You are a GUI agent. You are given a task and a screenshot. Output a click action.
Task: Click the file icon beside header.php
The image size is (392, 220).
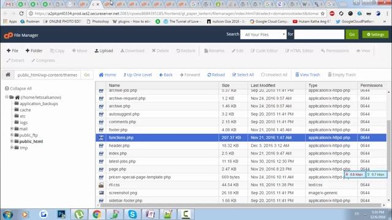[x=101, y=145]
